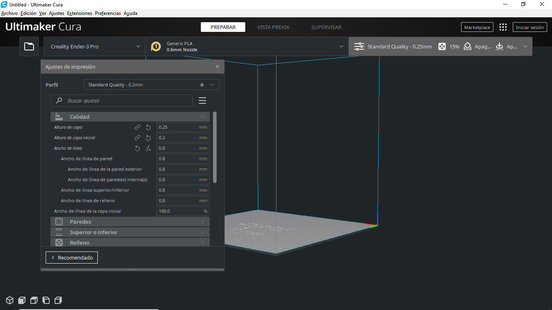This screenshot has width=552, height=310.
Task: Open the Perfil dropdown
Action: point(152,85)
